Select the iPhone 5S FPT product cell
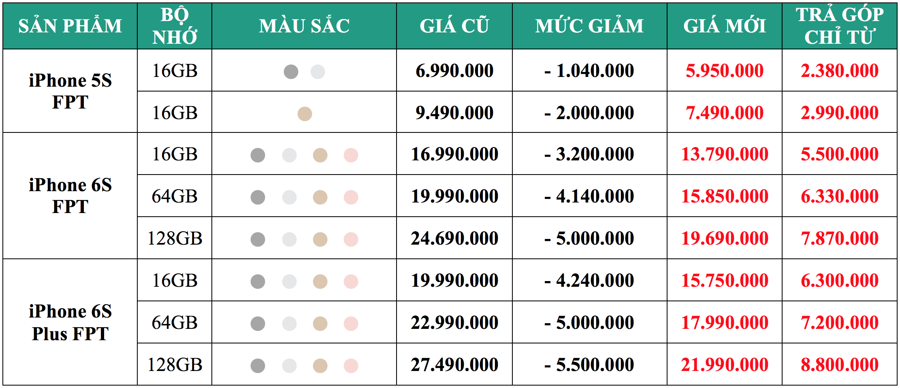 pyautogui.click(x=70, y=91)
